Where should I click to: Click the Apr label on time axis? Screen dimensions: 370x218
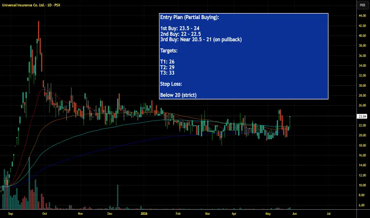[x=234, y=214]
